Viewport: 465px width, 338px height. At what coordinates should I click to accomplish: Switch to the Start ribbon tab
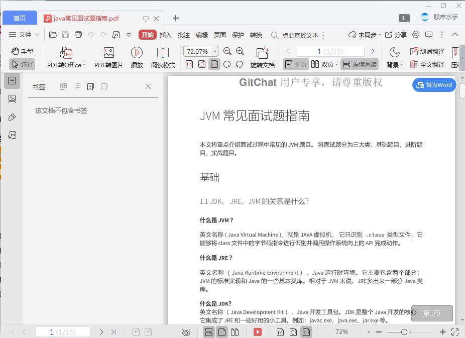click(x=148, y=35)
